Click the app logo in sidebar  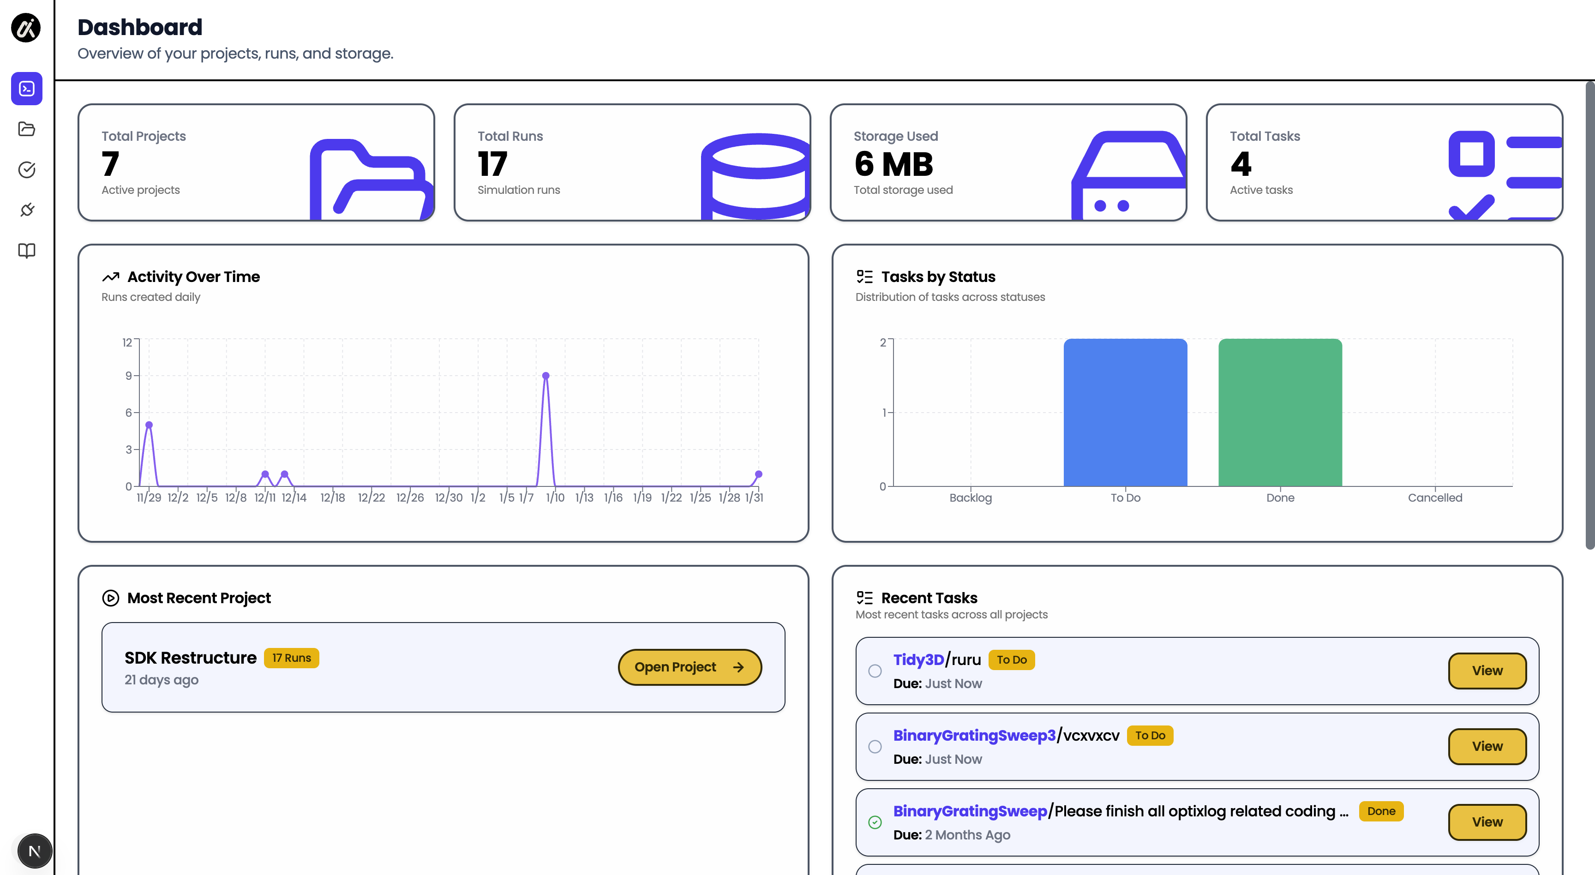pyautogui.click(x=26, y=28)
